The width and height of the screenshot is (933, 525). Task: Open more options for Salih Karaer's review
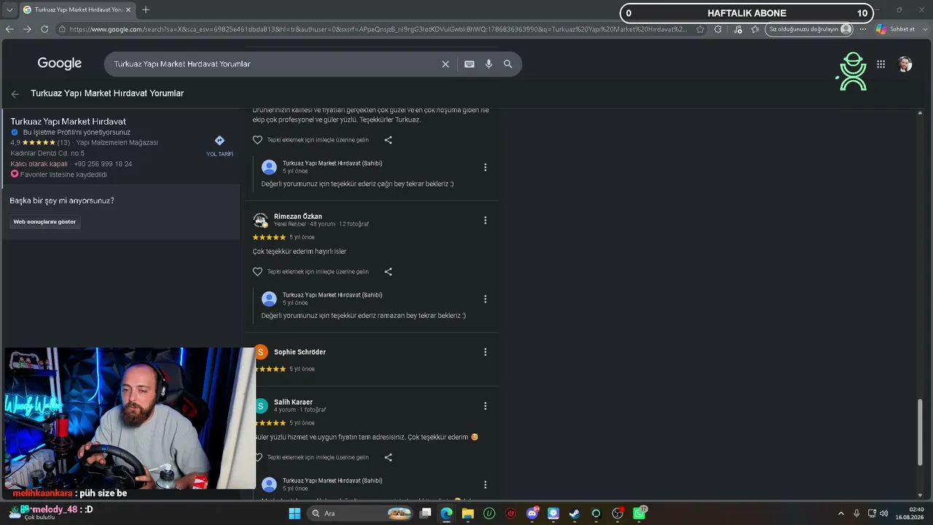(x=485, y=406)
